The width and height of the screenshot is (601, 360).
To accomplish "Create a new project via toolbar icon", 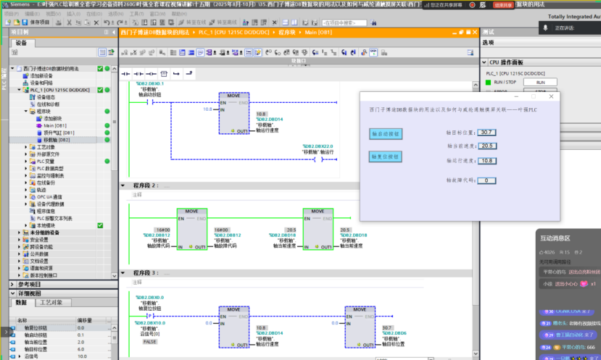I will 8,22.
